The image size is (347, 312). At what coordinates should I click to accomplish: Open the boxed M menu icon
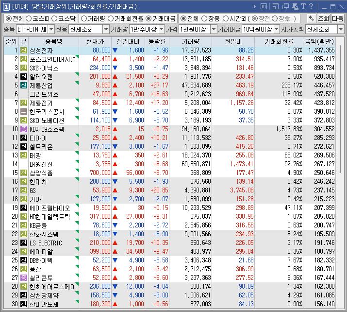point(264,6)
